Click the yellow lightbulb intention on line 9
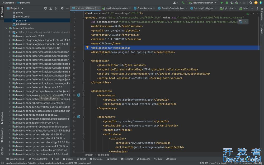The image size is (264, 165). click(87, 47)
